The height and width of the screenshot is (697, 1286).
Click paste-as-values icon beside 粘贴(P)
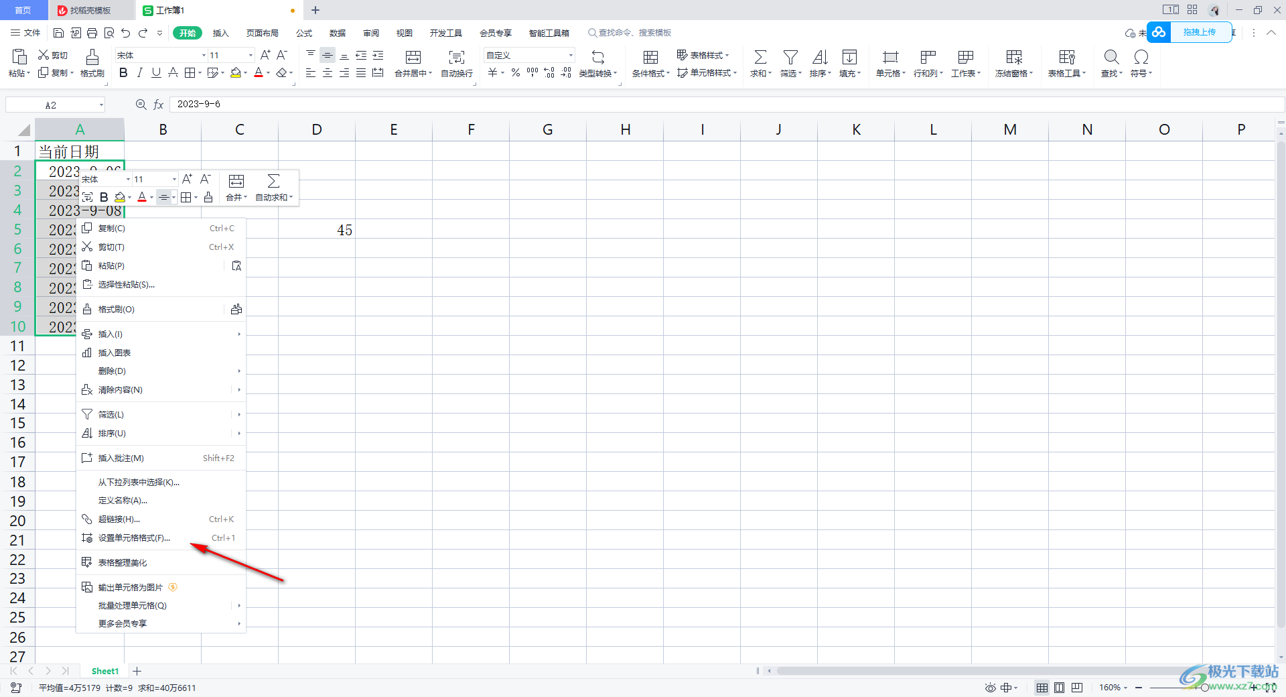(236, 266)
